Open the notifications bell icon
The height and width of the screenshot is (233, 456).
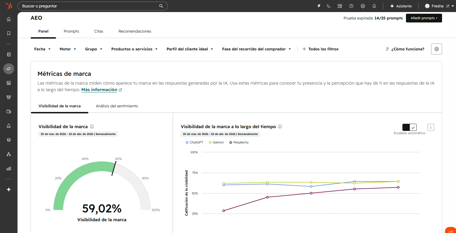click(374, 6)
